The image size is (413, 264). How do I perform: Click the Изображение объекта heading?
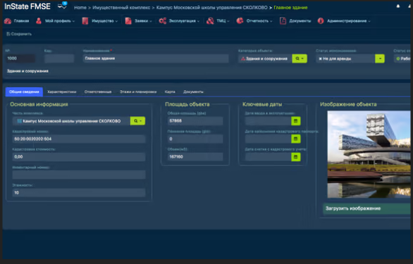coord(348,104)
